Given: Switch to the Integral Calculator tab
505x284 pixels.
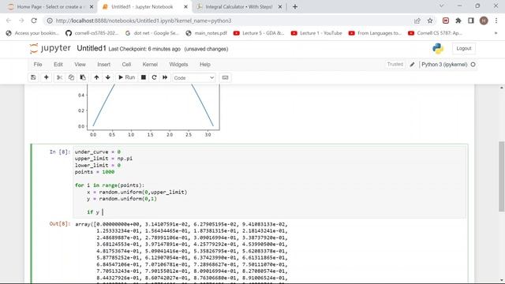Looking at the screenshot, I should point(239,7).
